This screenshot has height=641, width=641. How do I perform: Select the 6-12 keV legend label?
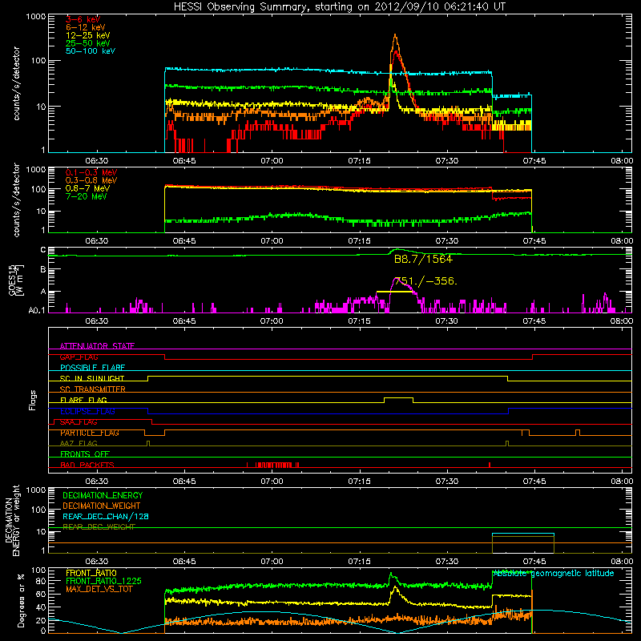pyautogui.click(x=86, y=27)
